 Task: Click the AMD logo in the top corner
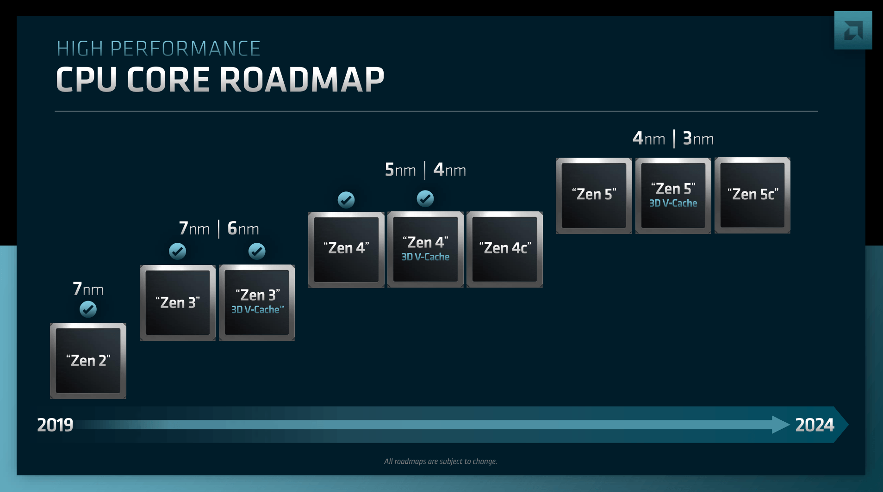(853, 31)
